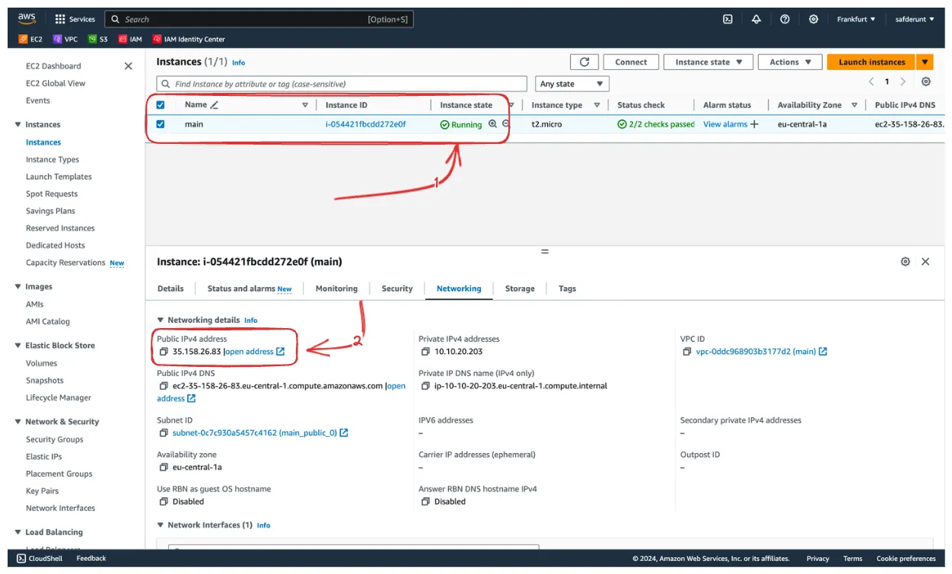Copy the private IP DNS name
The image size is (952, 574).
(425, 386)
